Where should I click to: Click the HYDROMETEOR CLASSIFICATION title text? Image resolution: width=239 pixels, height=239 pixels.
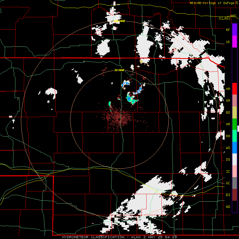pos(93,237)
